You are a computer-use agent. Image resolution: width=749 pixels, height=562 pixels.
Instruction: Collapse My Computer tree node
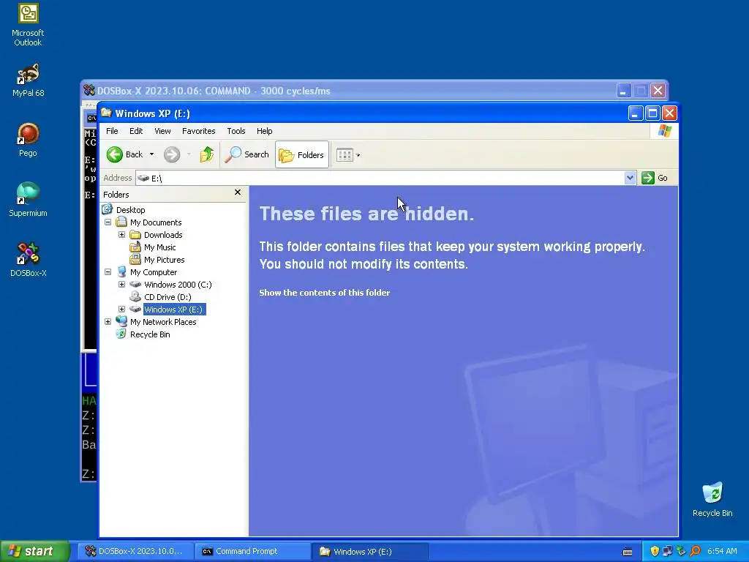click(108, 272)
